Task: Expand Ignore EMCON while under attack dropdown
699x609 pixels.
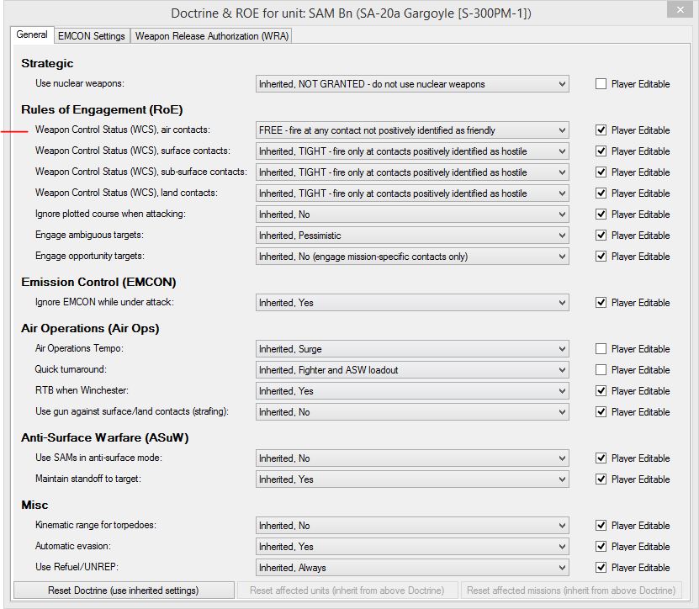Action: [x=412, y=303]
